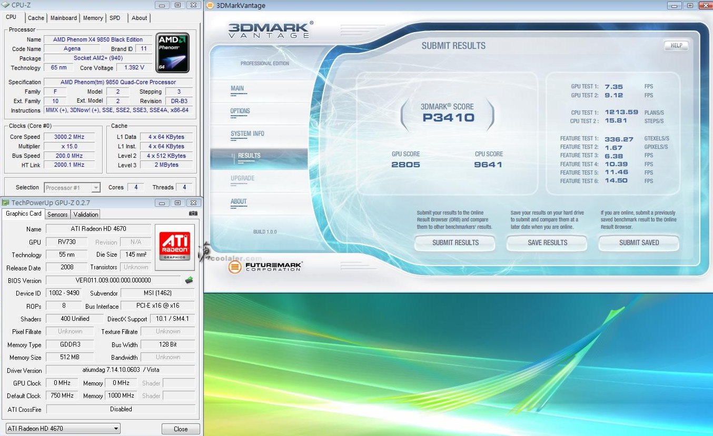Click the Multiplier x 15.0 value
Image resolution: width=713 pixels, height=436 pixels.
pyautogui.click(x=70, y=146)
